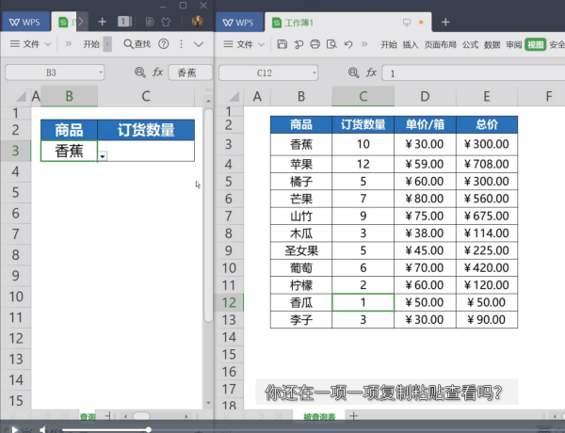Click the undo arrow icon
This screenshot has height=433, width=565.
coord(348,43)
